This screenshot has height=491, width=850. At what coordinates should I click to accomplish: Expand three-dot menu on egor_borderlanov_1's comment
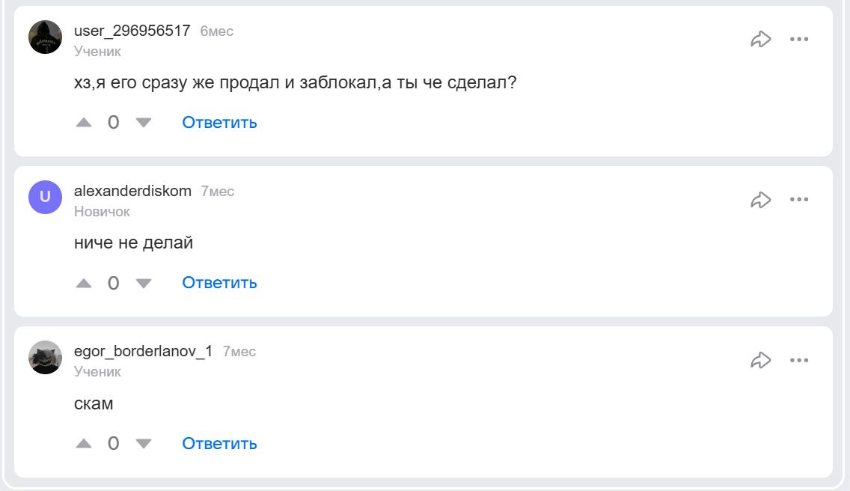799,361
